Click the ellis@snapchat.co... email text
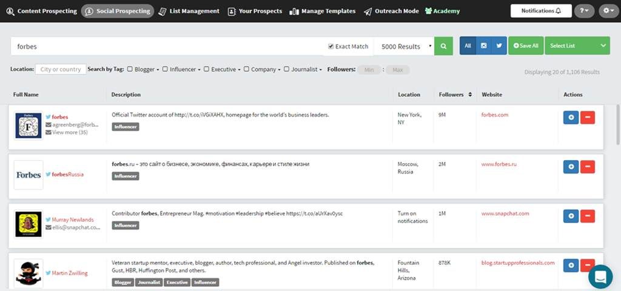Viewport: 621px width, 291px height. click(x=76, y=227)
